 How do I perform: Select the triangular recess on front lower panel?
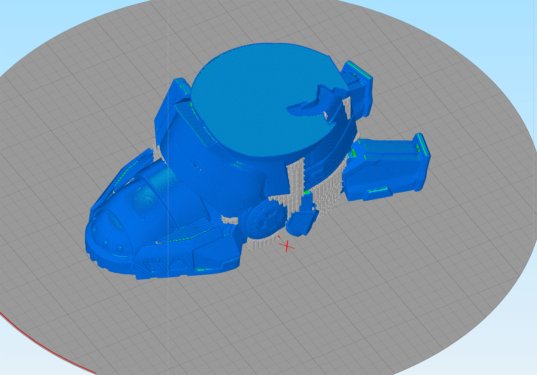coord(151,264)
